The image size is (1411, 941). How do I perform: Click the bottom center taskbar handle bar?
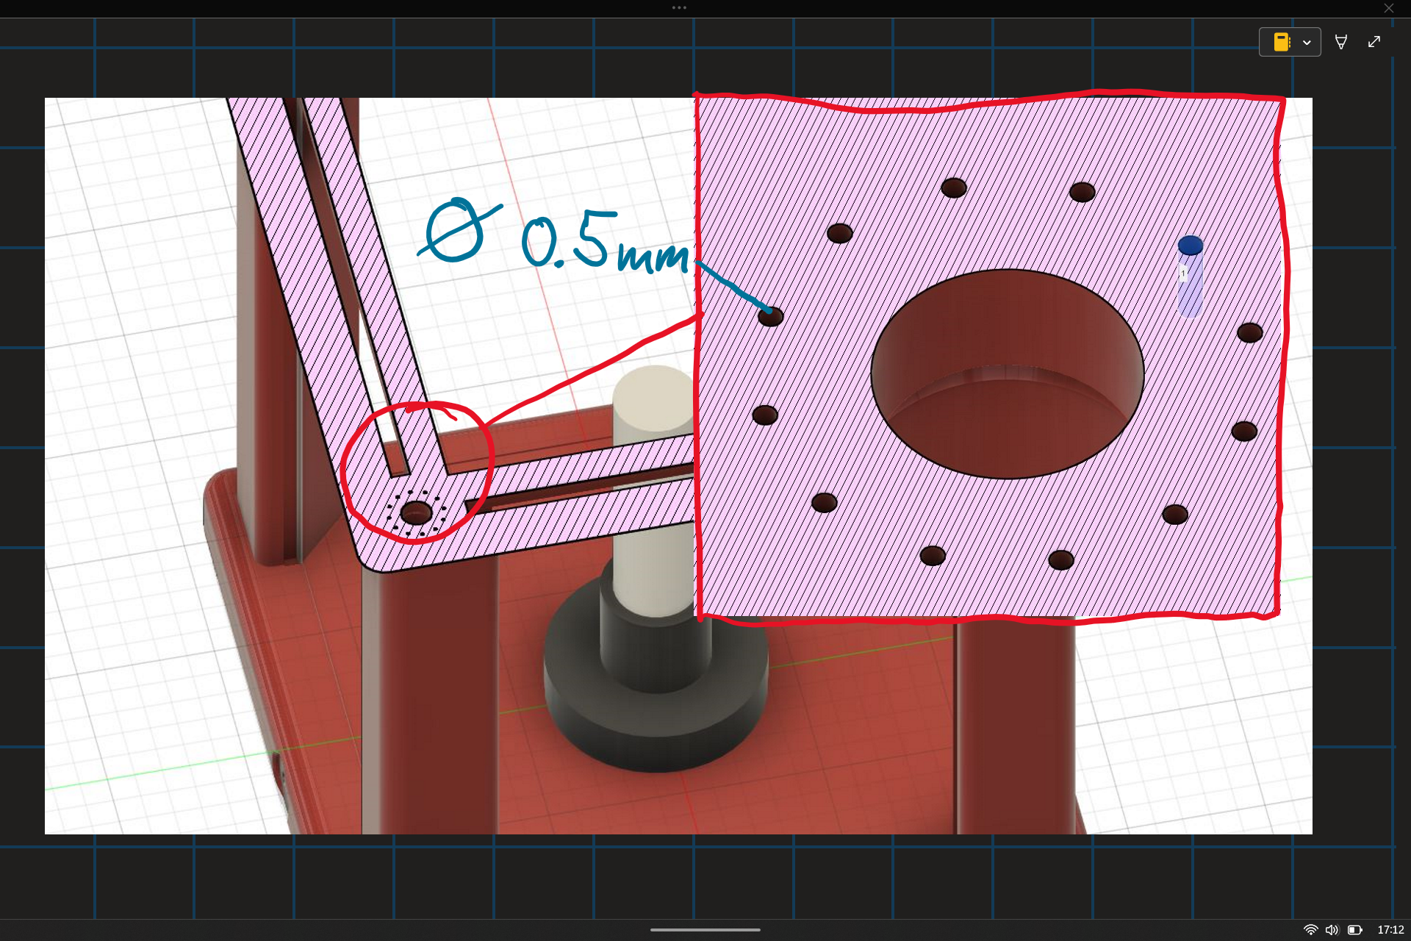[x=705, y=930]
